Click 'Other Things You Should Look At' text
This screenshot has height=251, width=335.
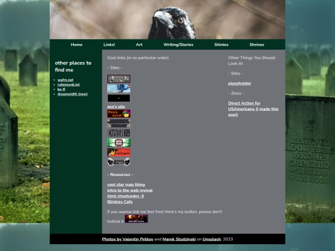[251, 61]
